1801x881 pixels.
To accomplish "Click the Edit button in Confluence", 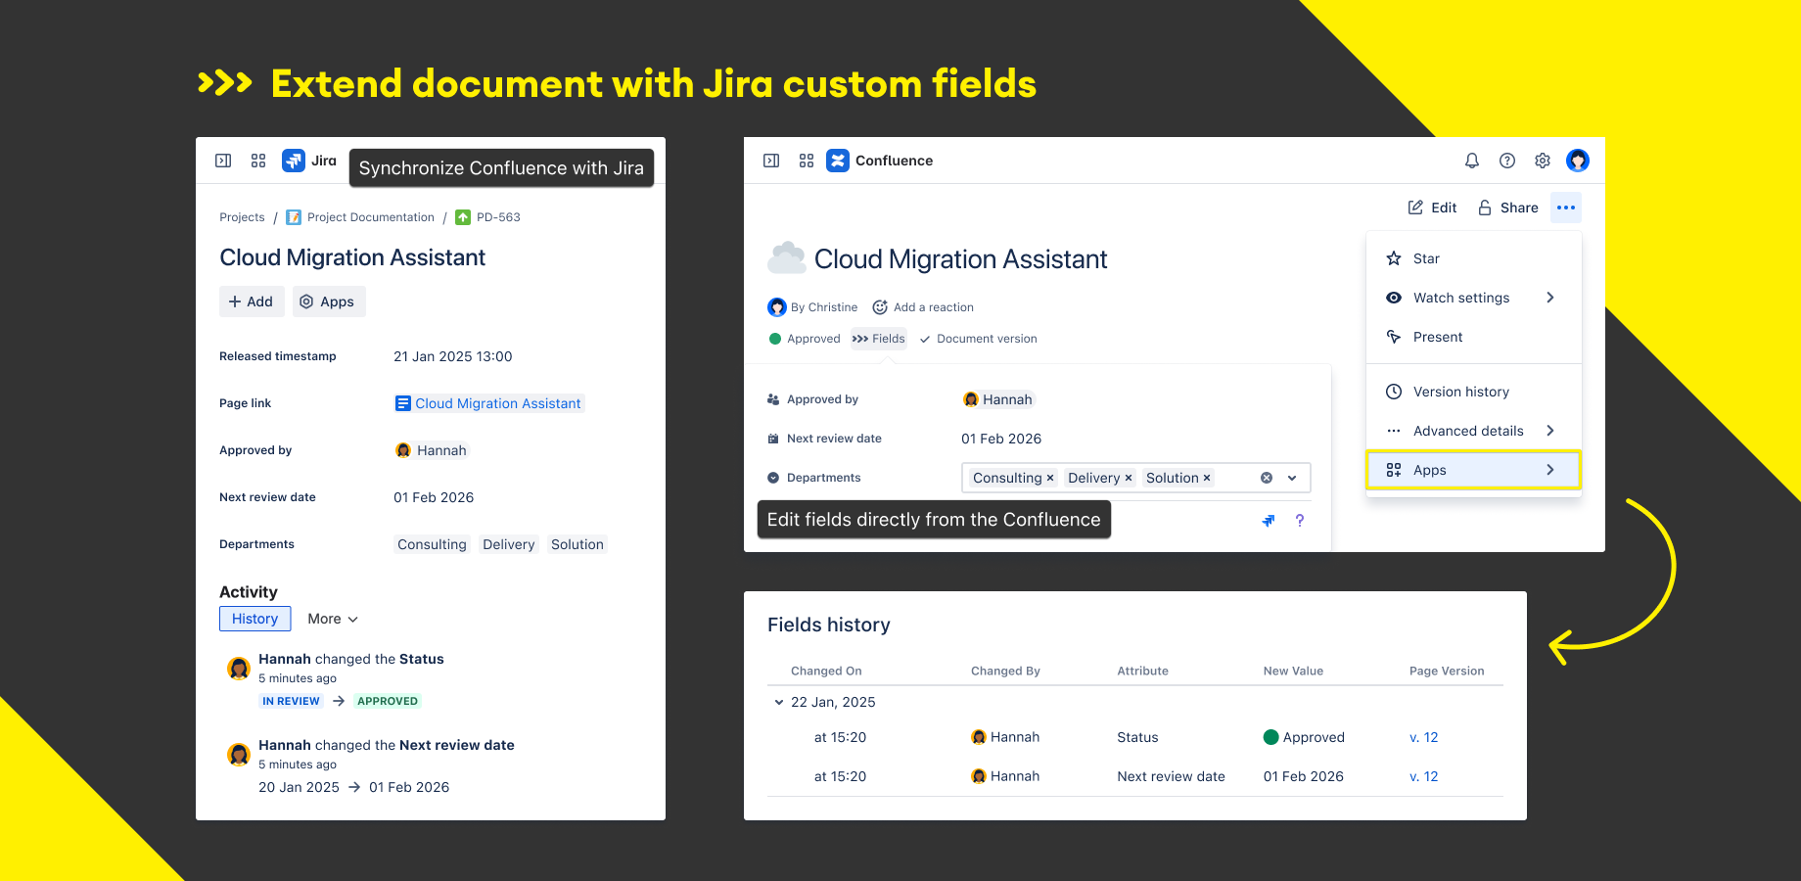I will tap(1433, 208).
